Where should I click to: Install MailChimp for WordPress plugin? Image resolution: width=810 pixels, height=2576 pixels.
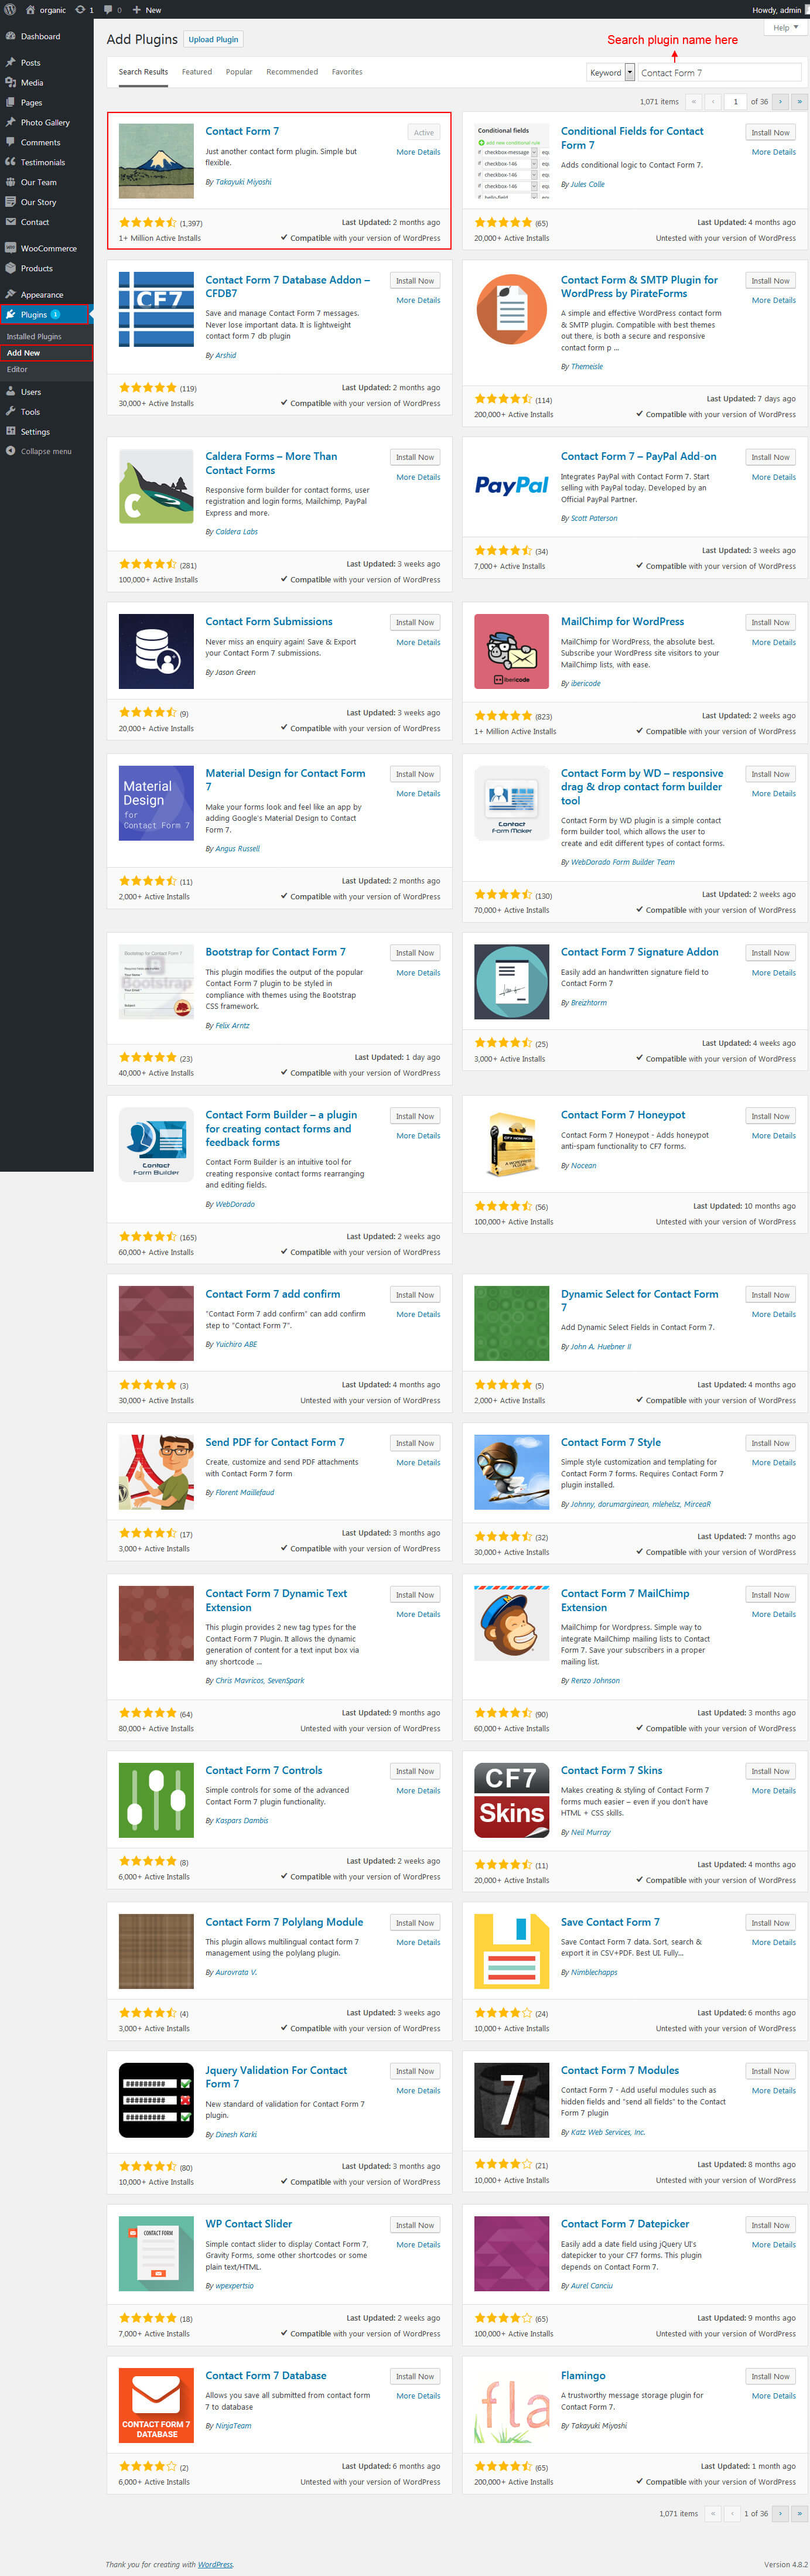[x=770, y=622]
